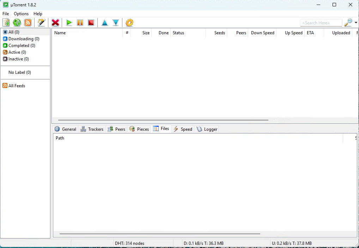Switch to the Peers tab
Screen dimensions: 359x248
click(x=116, y=129)
